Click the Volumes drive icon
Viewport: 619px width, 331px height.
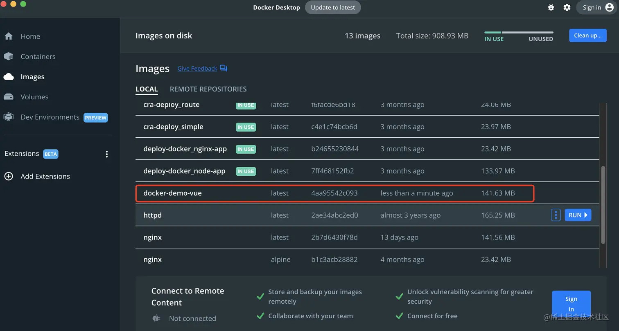coord(9,97)
